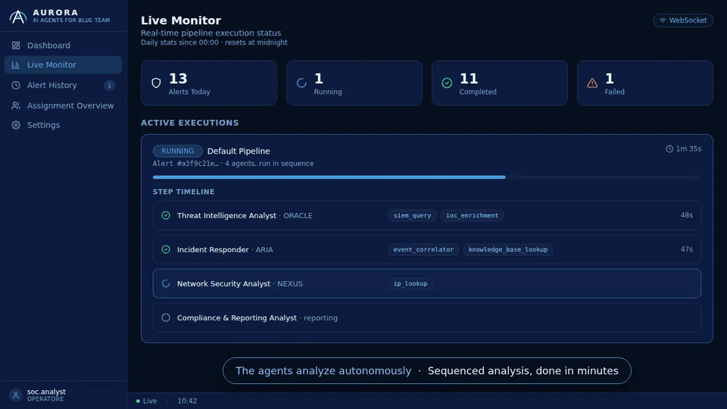Open the Dashboard page
The width and height of the screenshot is (727, 409).
(x=64, y=45)
